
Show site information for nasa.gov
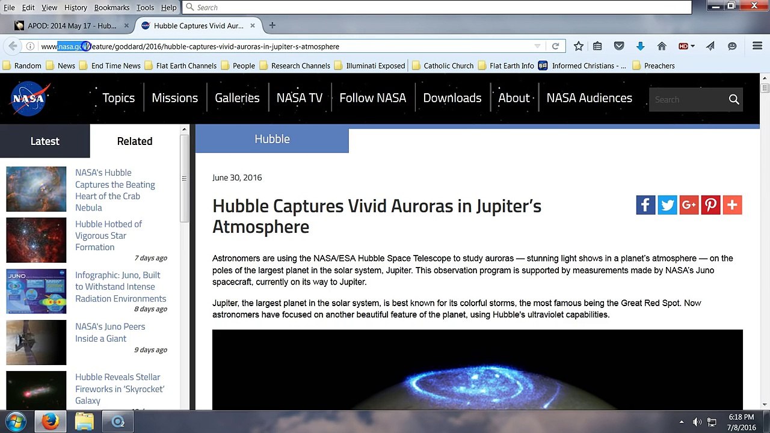point(30,46)
